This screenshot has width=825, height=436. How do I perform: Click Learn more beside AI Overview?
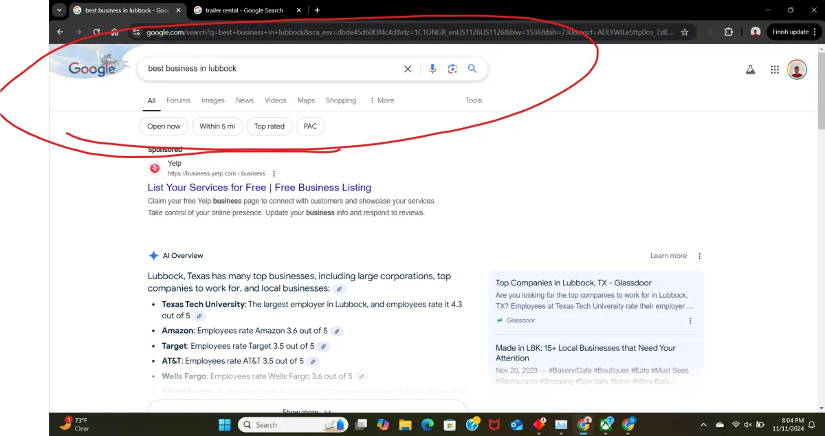pos(668,256)
